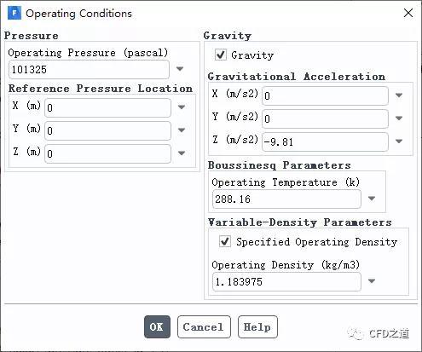Expand Reference Pressure X location dropdown
This screenshot has height=352, width=422.
(182, 107)
